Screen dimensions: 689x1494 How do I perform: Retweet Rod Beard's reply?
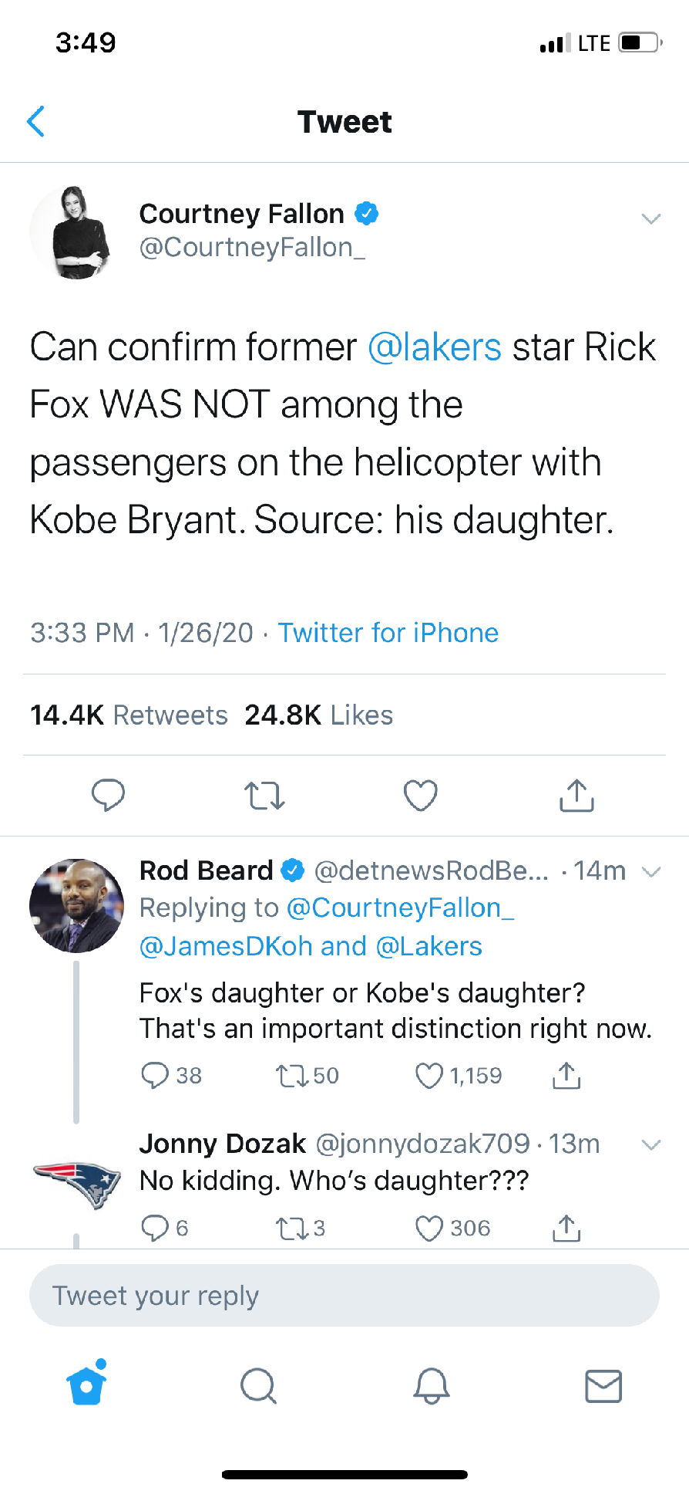tap(291, 1075)
